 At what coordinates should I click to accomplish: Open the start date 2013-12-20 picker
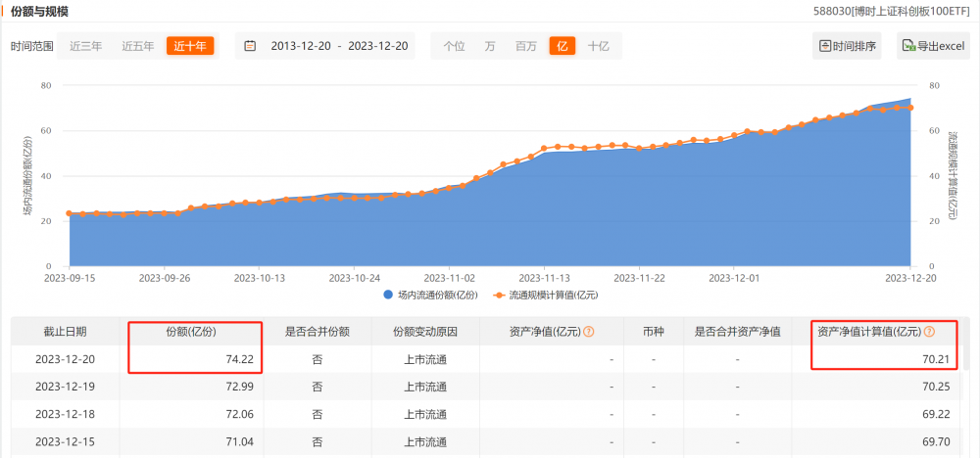299,46
